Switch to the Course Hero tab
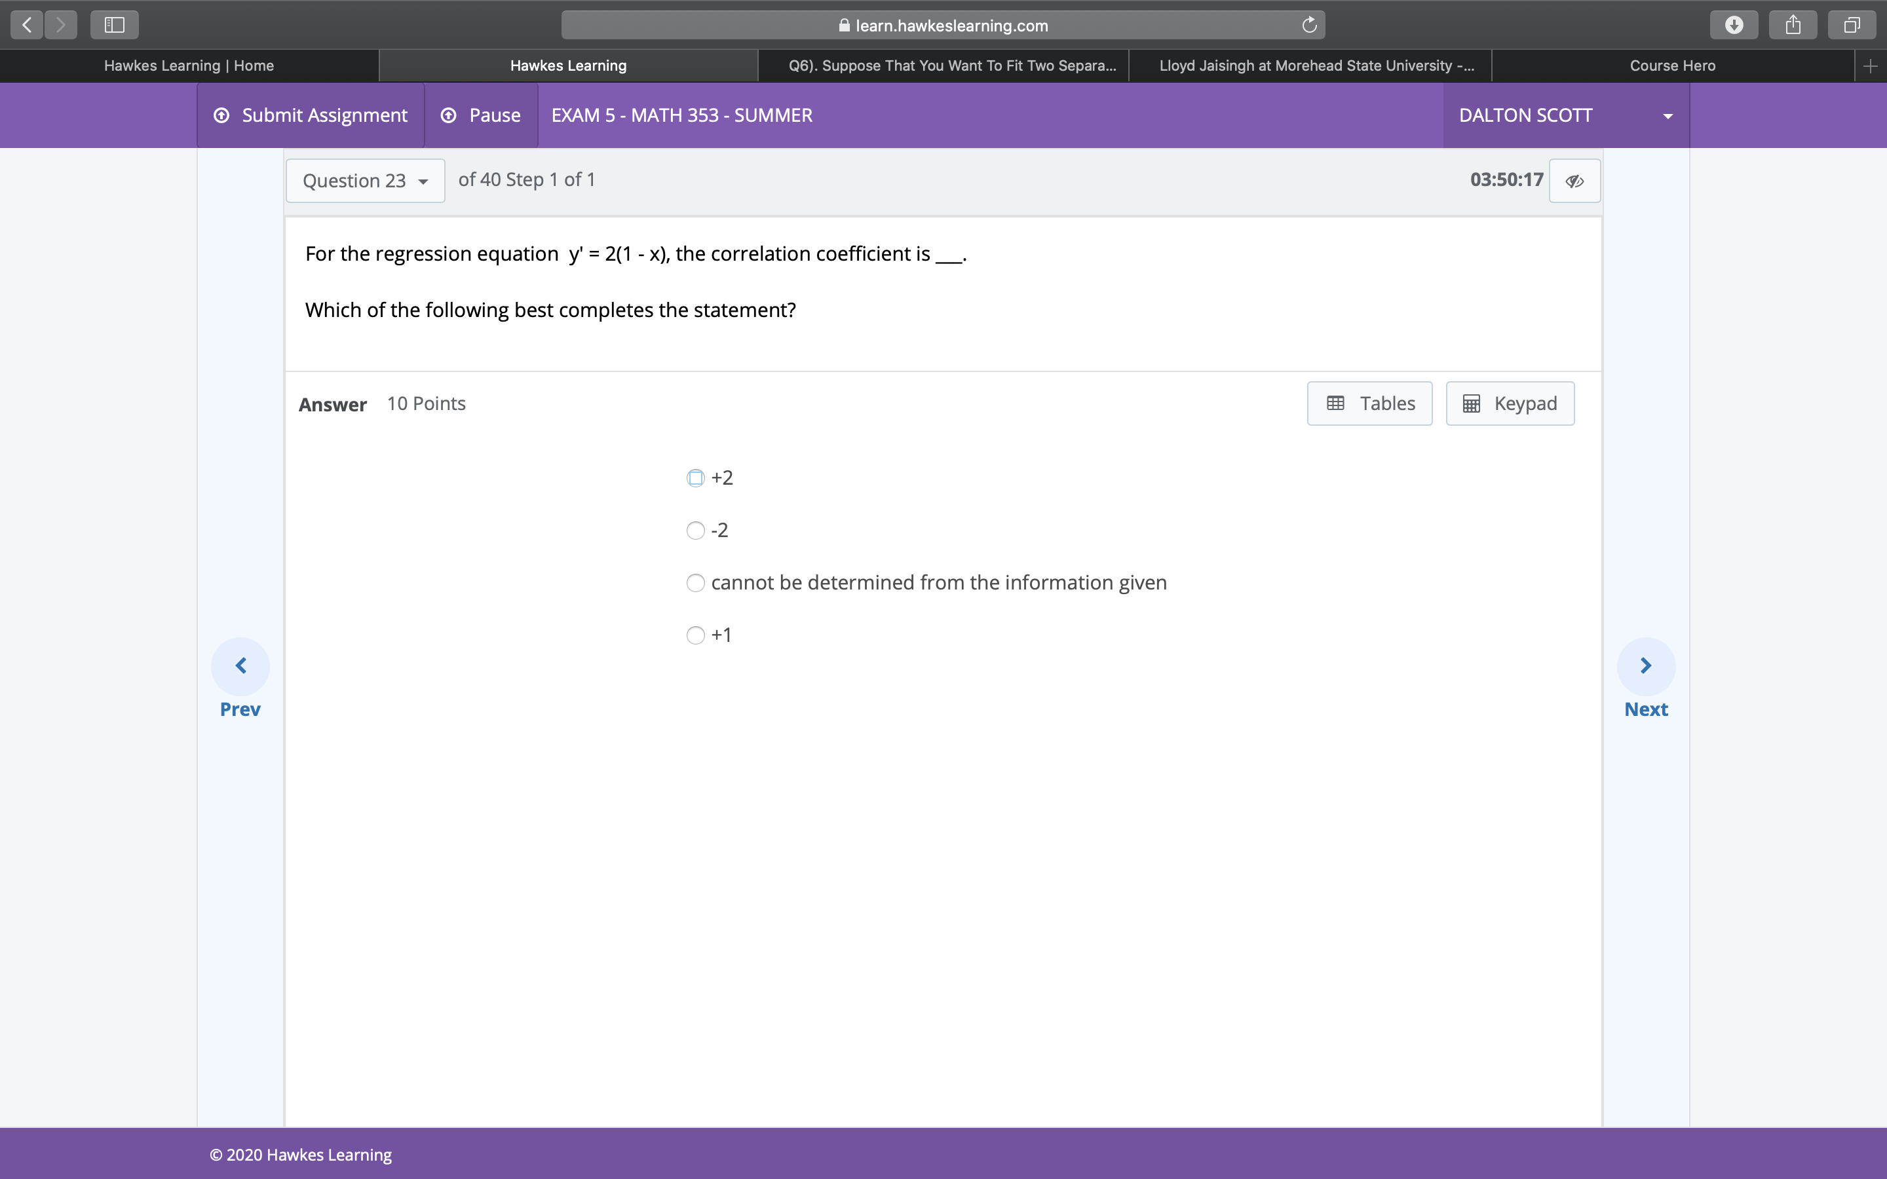The height and width of the screenshot is (1179, 1887). (1672, 65)
